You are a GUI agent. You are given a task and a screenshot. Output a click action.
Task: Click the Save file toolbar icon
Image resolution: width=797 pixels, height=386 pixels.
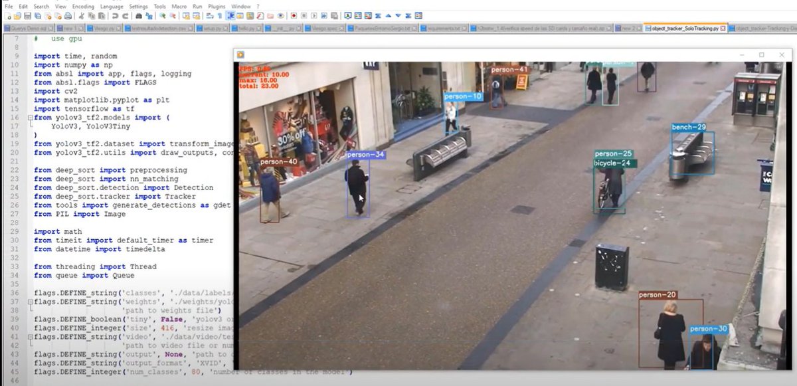pos(28,15)
